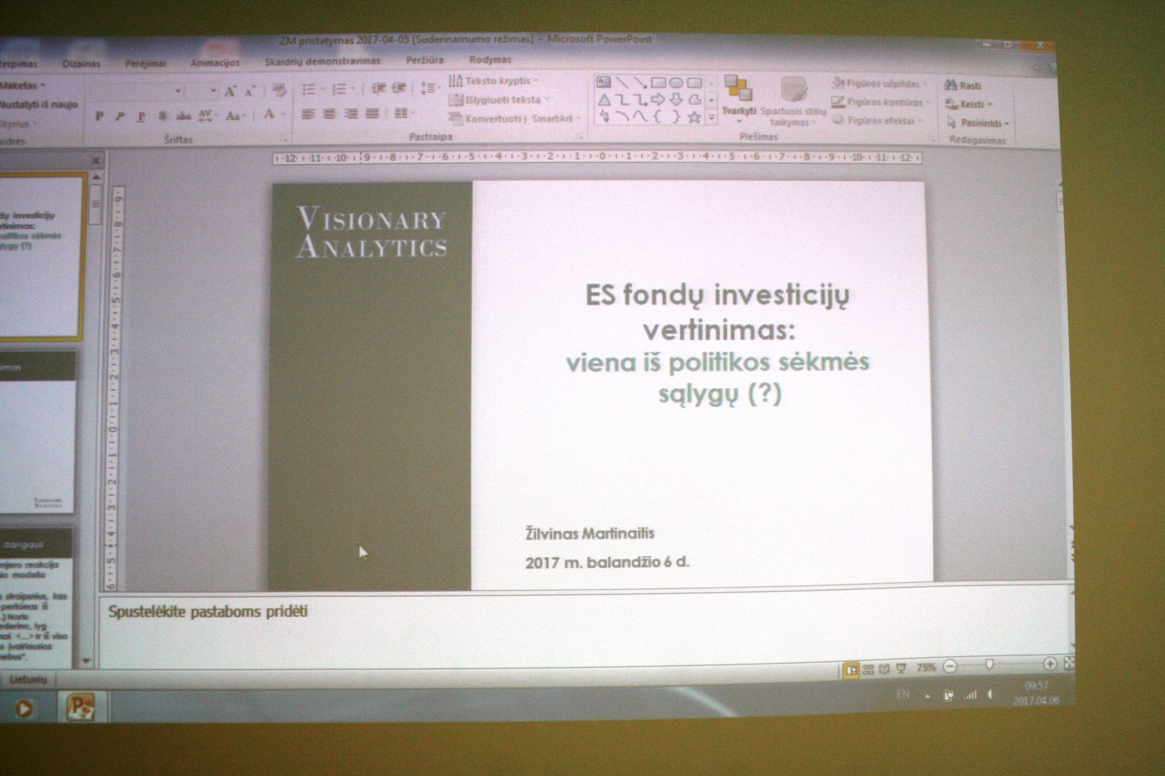
Task: Select the text box shape
Action: (603, 83)
